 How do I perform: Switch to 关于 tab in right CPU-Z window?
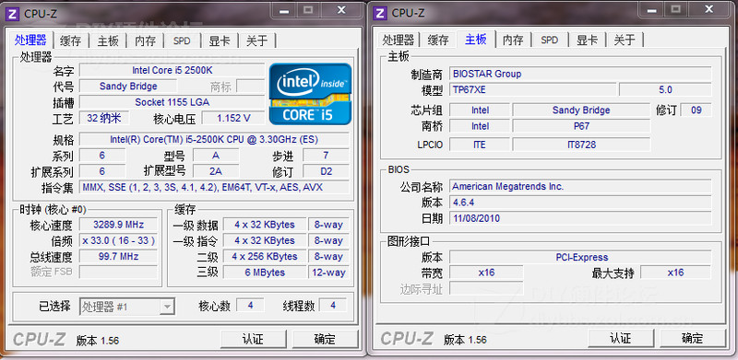click(625, 41)
